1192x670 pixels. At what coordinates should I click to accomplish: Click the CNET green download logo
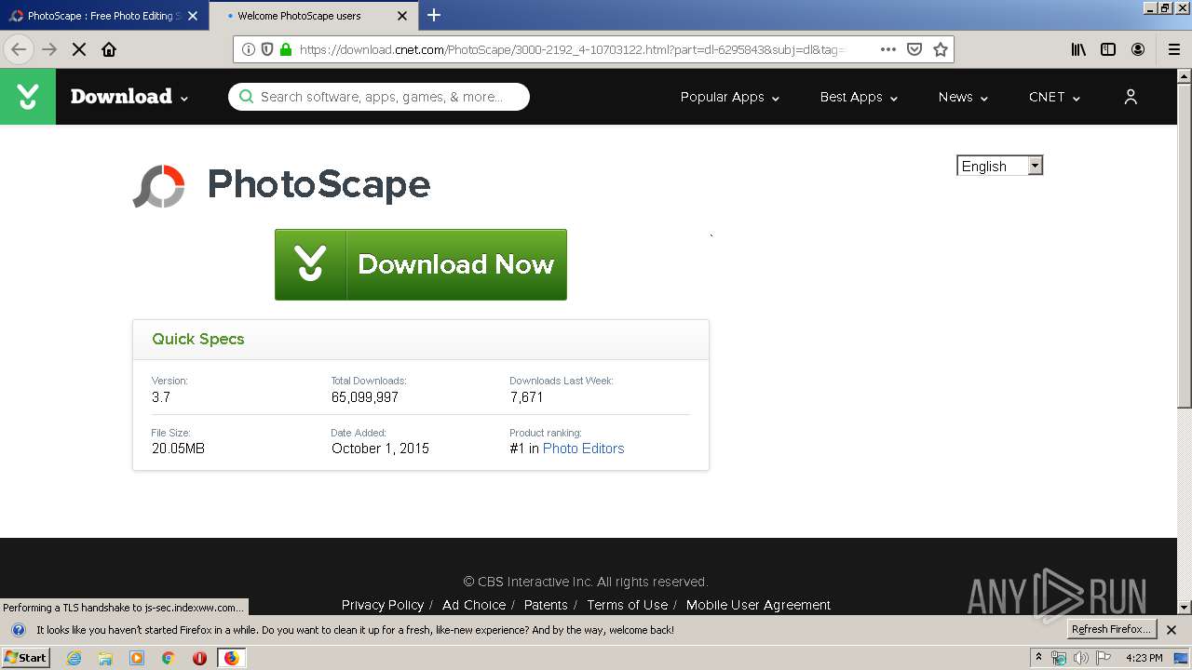click(x=28, y=97)
